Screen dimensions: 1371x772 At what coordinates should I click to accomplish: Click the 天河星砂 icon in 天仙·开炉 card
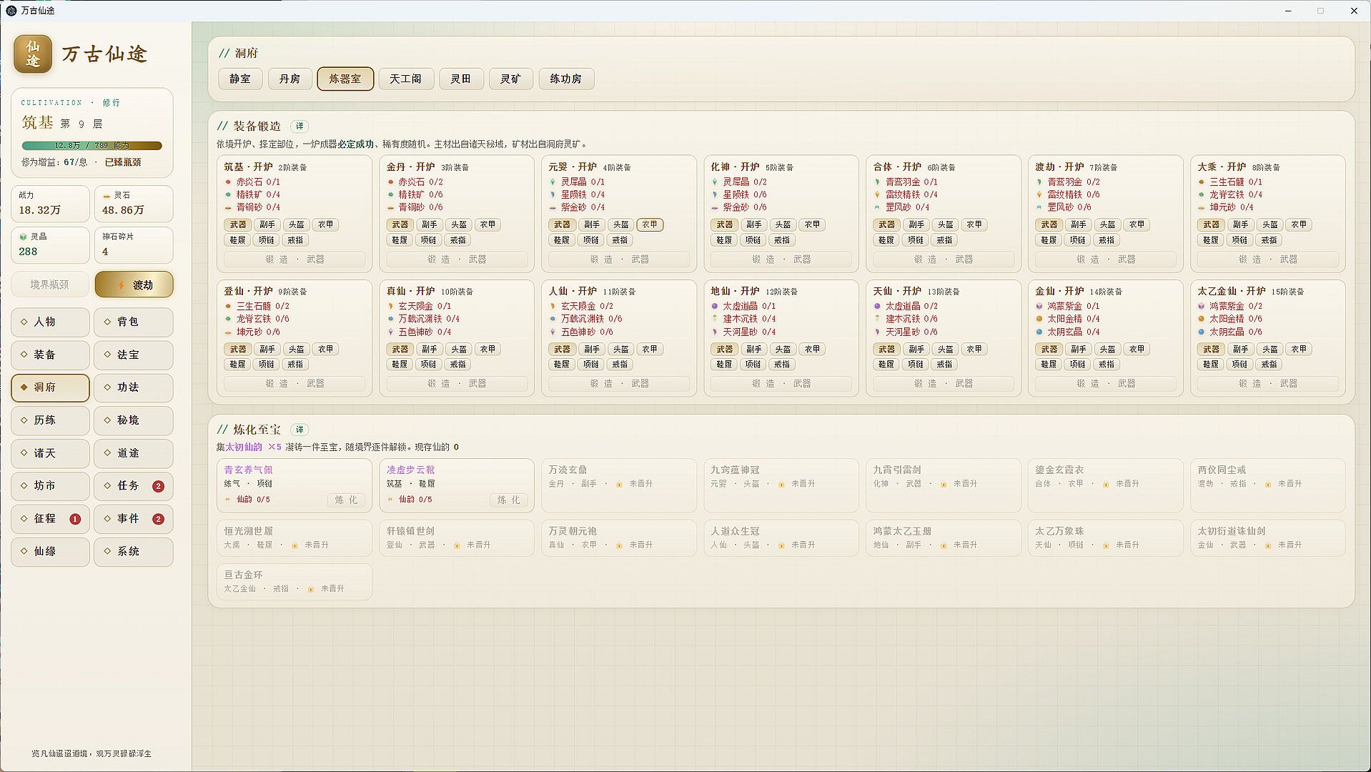click(877, 332)
